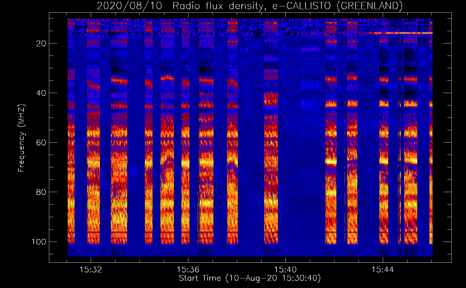466x288 pixels.
Task: Click the 15:44 time tick label
Action: (383, 270)
